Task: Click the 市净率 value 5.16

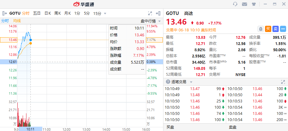Action: click(x=242, y=62)
